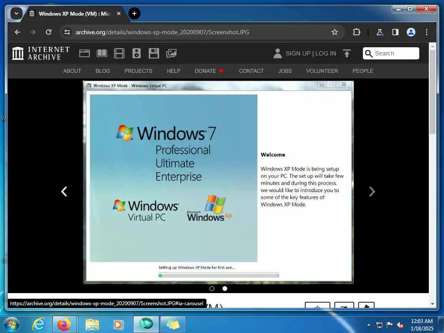Launch Internet Explorer from the taskbar
The height and width of the screenshot is (333, 444).
tap(38, 324)
